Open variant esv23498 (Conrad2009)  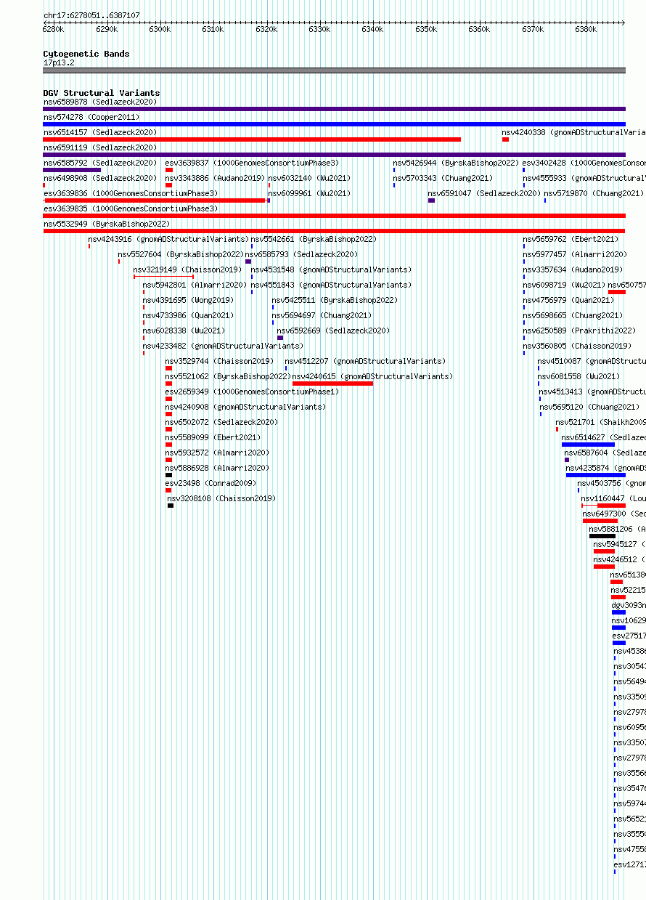[x=210, y=483]
